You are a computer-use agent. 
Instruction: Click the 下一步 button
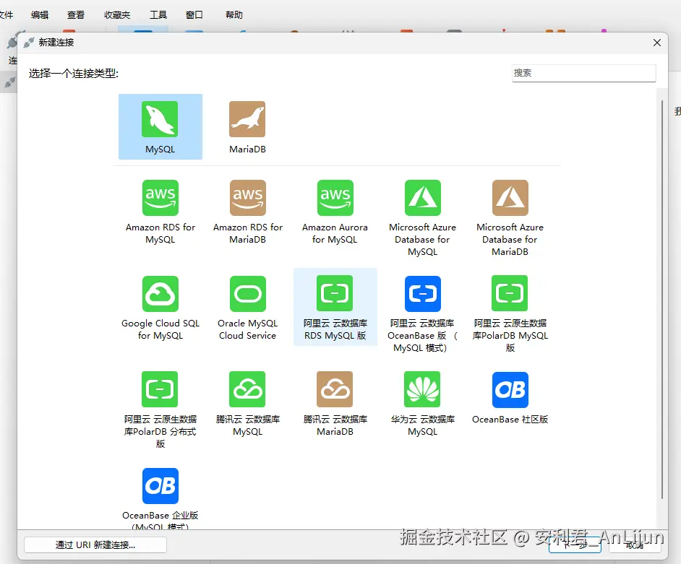[x=575, y=545]
